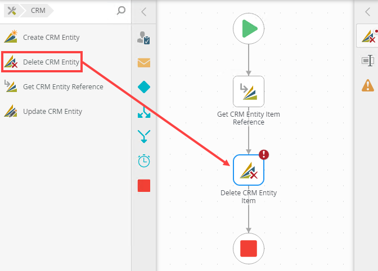Viewport: 378px width, 271px height.
Task: Open the toolbox search magnifier
Action: pyautogui.click(x=121, y=11)
